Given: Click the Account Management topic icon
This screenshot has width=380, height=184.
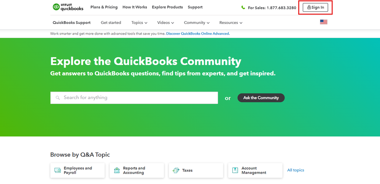Looking at the screenshot, I should [235, 170].
